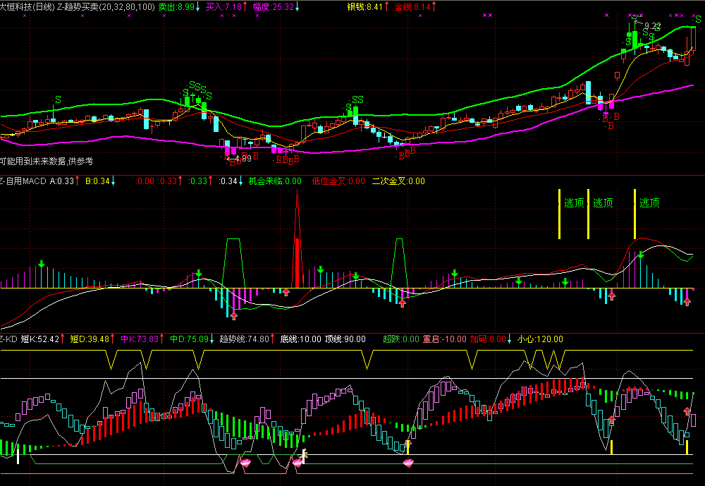705x486 pixels.
Task: Click the rightmost red up arrow in MACD panel
Action: point(687,301)
